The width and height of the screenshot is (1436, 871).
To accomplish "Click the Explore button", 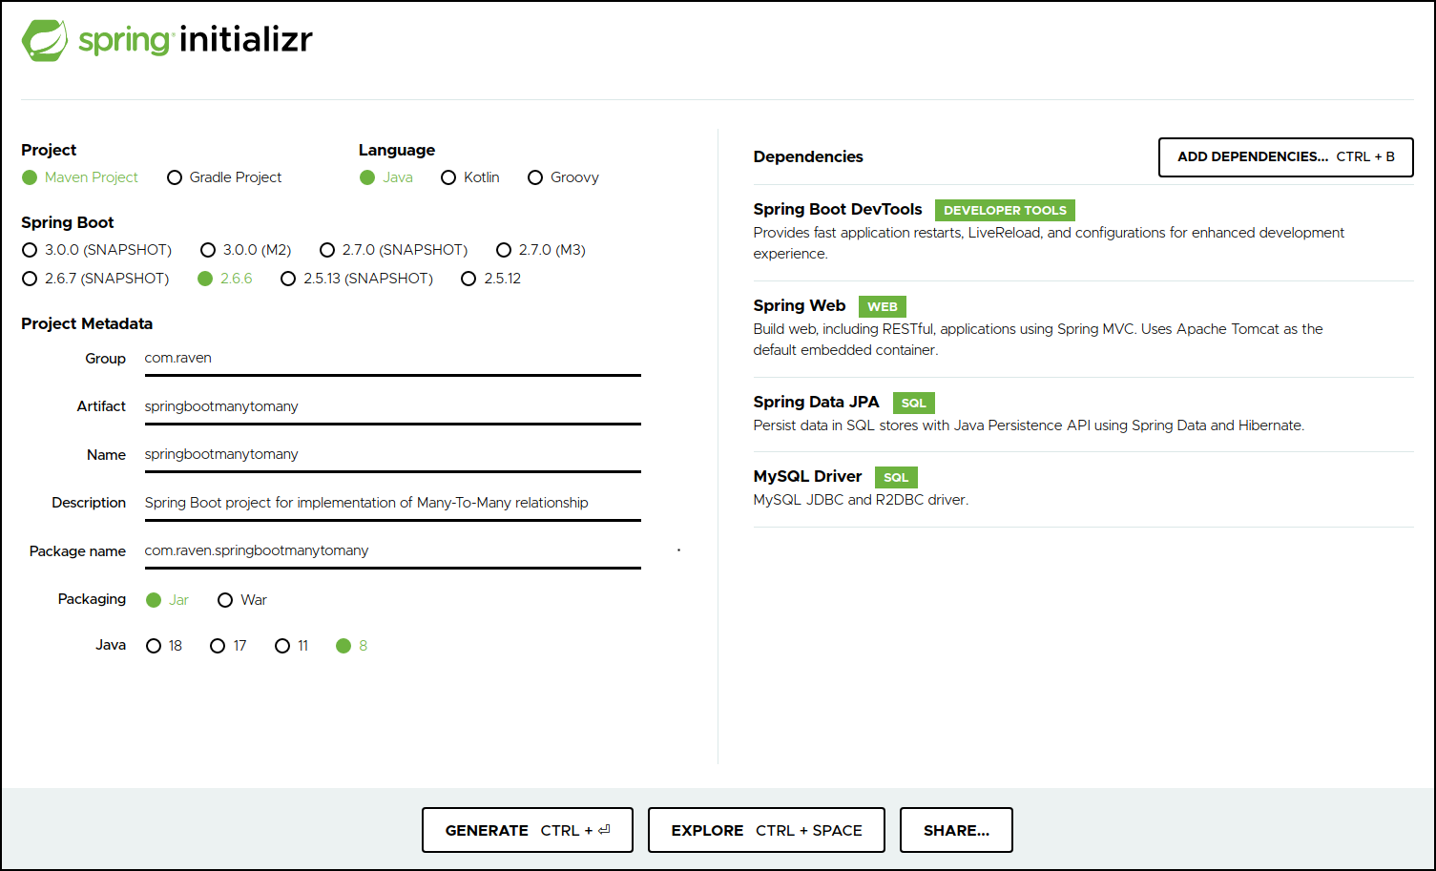I will pos(766,830).
